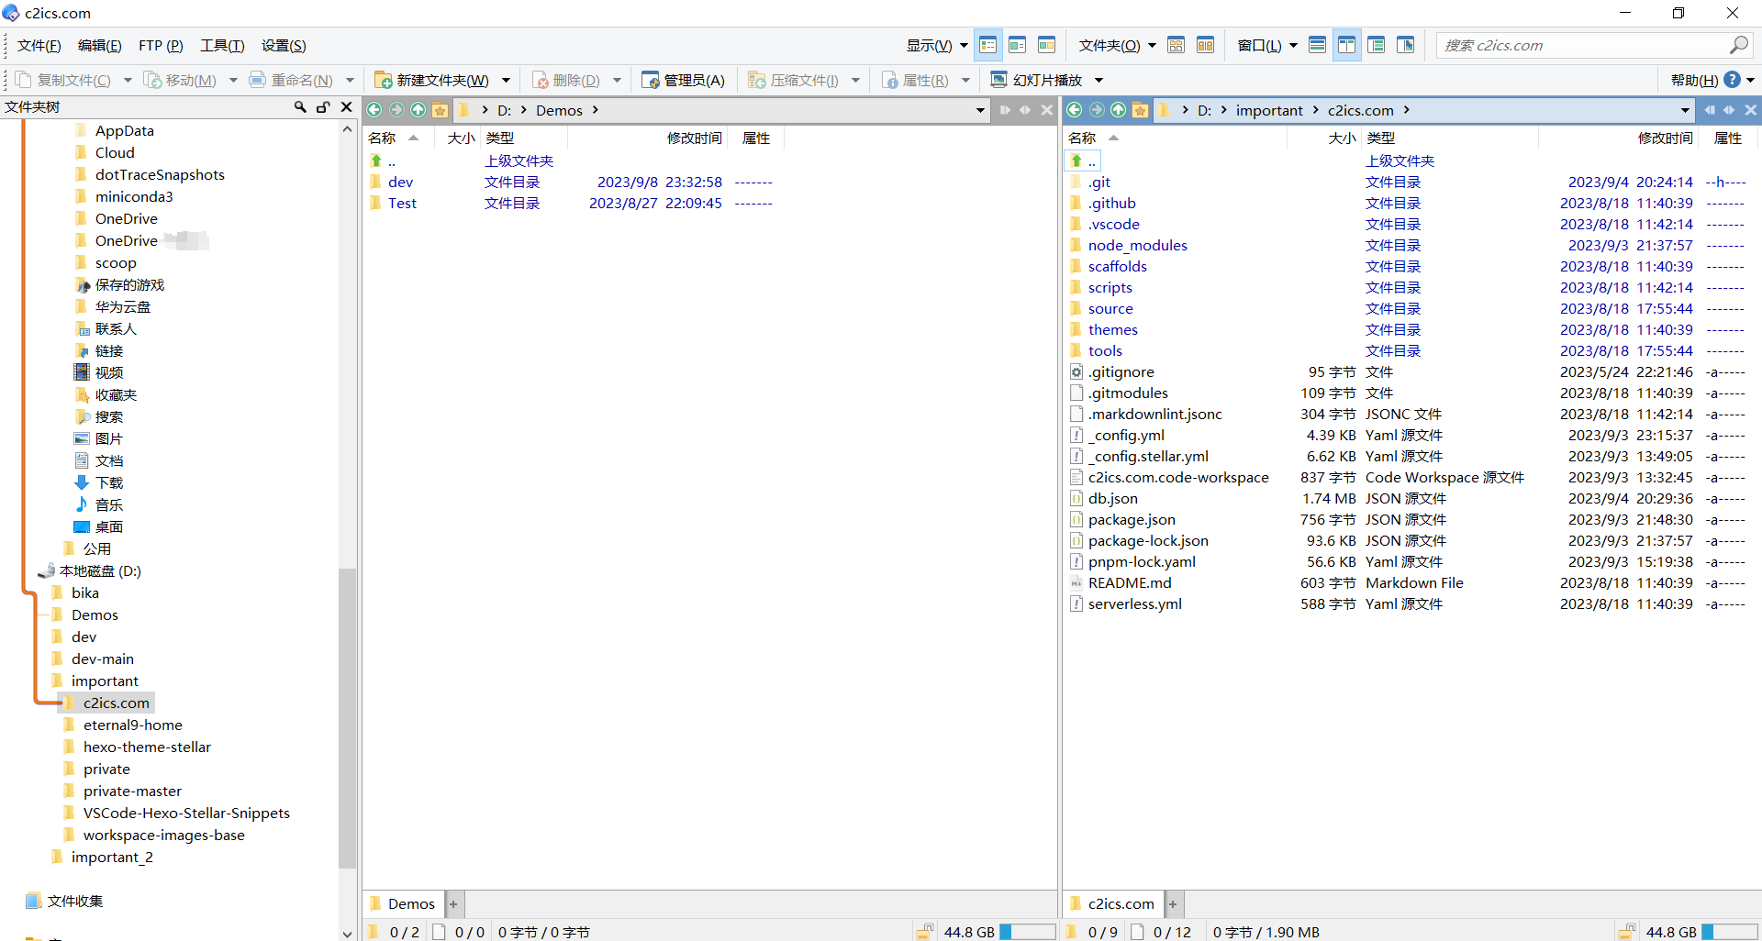The image size is (1762, 941).
Task: Select the node_modules folder in right pane
Action: pos(1137,245)
